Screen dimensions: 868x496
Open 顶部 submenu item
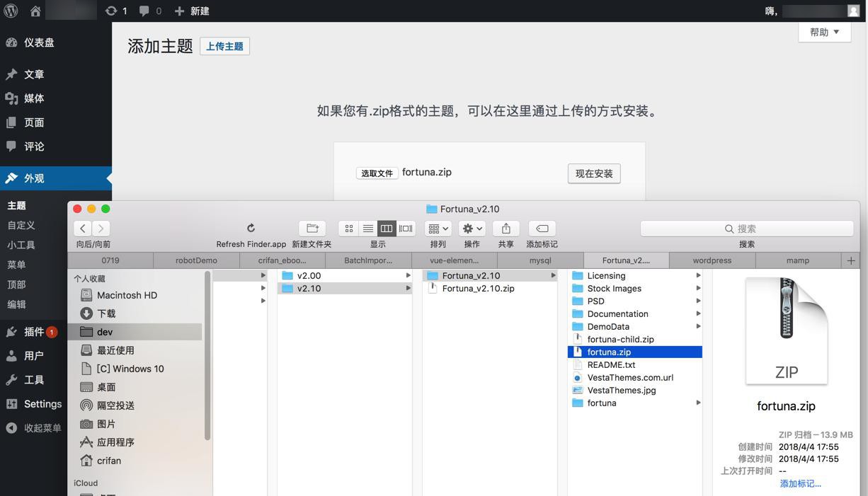pos(17,284)
